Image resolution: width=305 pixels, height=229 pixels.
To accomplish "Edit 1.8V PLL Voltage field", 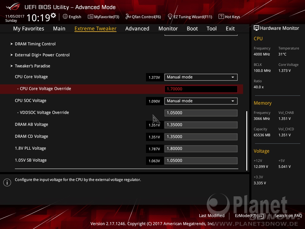I will coord(201,149).
